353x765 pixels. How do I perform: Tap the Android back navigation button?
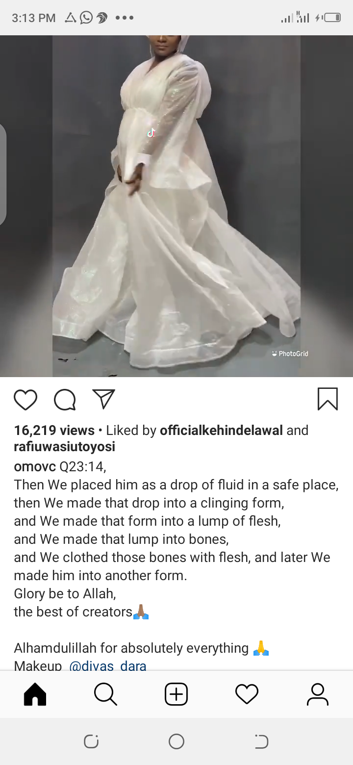[x=261, y=741]
